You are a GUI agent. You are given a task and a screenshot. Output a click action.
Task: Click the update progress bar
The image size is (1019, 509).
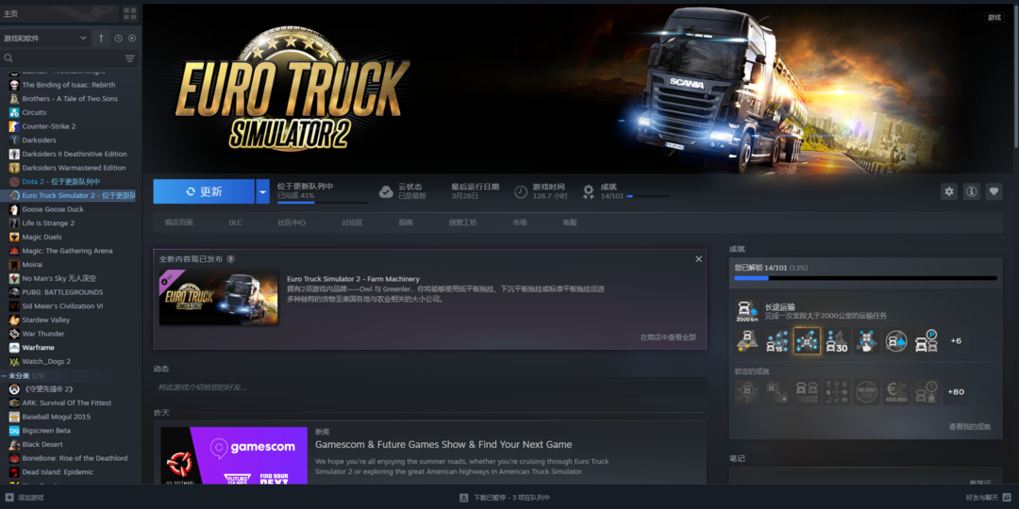tap(323, 203)
